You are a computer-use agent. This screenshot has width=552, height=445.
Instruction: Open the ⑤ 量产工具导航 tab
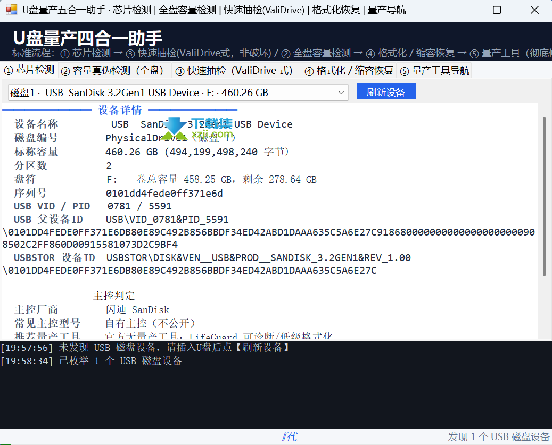tap(434, 71)
